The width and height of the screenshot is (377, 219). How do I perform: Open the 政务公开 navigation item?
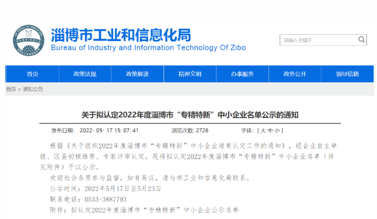[x=295, y=74]
